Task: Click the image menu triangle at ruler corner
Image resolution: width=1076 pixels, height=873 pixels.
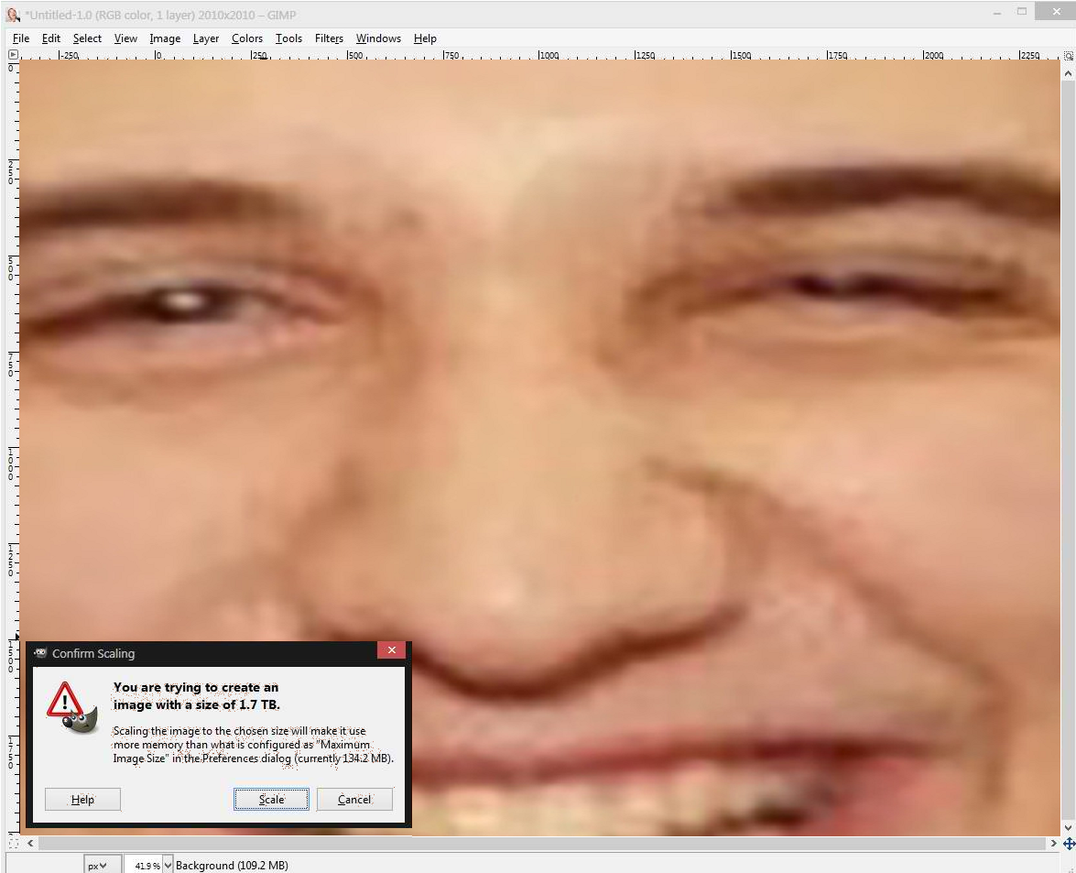Action: coord(13,54)
